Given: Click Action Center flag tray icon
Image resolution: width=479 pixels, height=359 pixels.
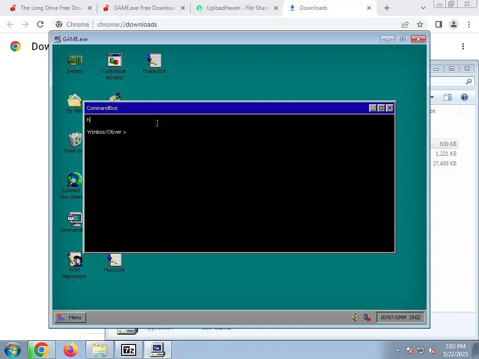Looking at the screenshot, I should pos(409,350).
